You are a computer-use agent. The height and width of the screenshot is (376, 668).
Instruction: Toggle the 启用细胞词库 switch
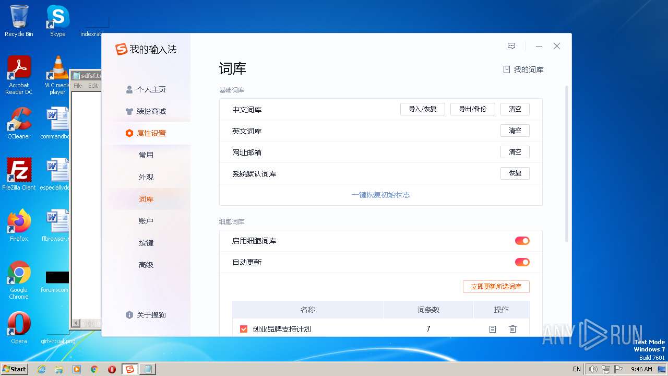click(522, 241)
